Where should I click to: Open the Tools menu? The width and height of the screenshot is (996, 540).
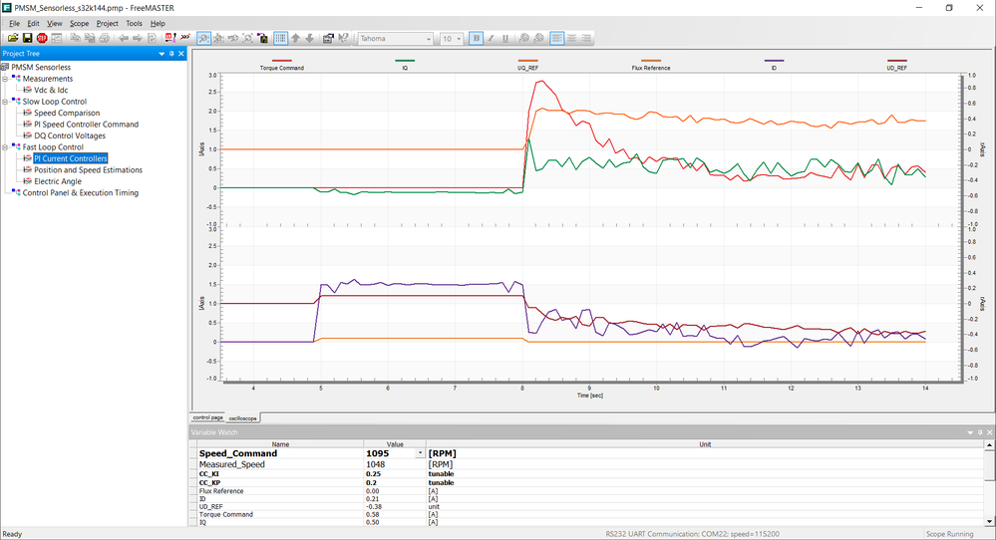tap(134, 24)
